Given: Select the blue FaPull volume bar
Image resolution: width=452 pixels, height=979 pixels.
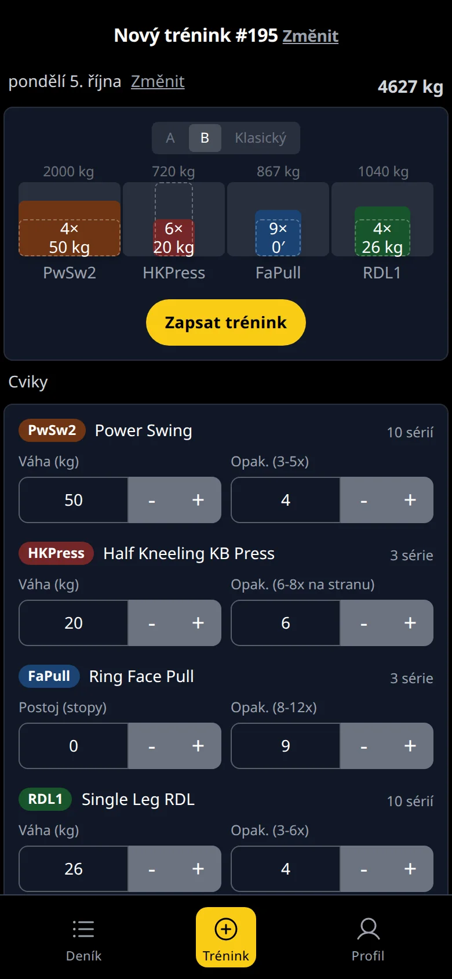Looking at the screenshot, I should click(x=278, y=233).
